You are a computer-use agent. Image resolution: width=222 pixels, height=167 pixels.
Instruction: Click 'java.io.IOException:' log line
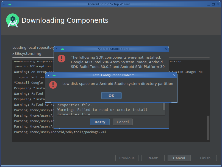[x=33, y=66]
